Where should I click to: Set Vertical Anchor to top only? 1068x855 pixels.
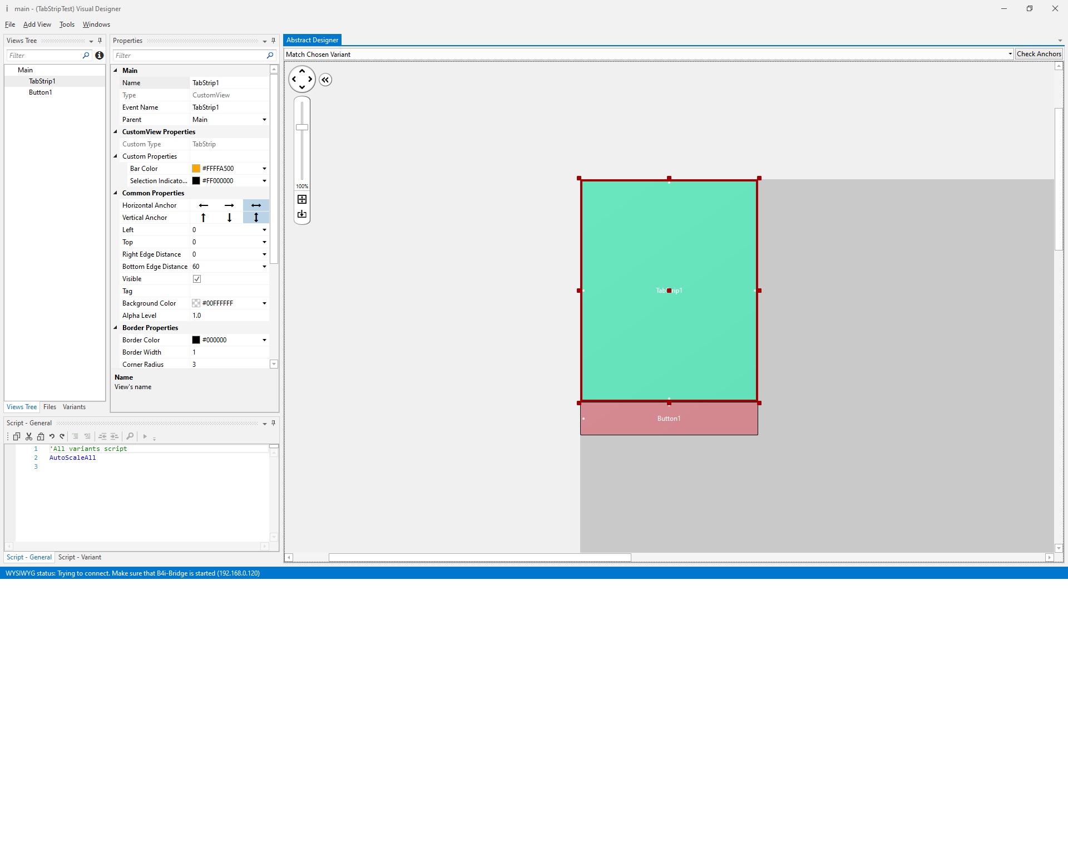click(x=204, y=218)
